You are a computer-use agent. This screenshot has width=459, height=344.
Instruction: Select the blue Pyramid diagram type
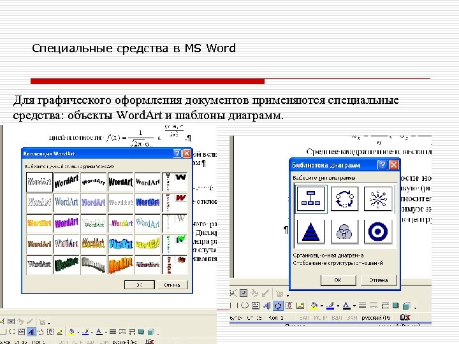(310, 231)
